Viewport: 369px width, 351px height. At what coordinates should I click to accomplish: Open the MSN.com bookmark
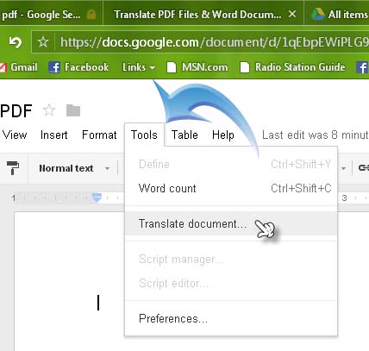(197, 67)
